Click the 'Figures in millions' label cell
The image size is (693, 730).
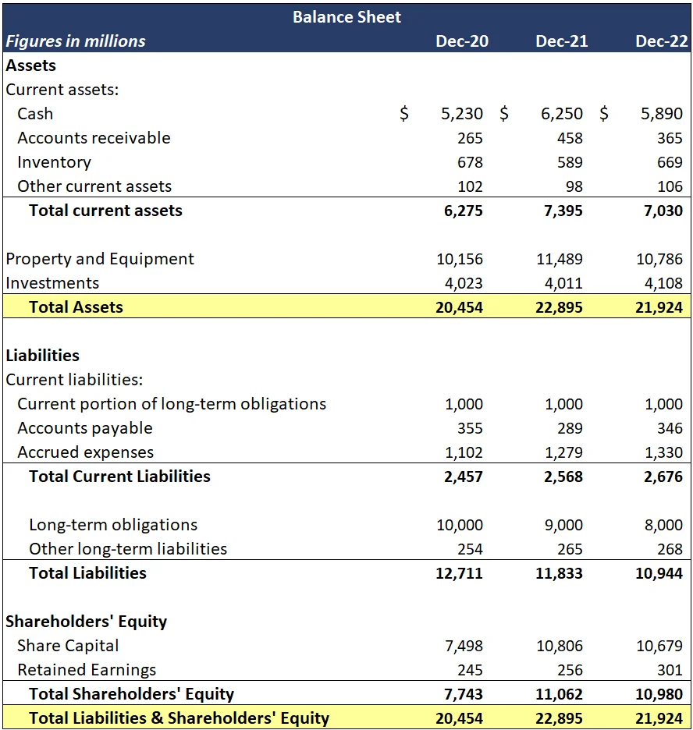(76, 41)
